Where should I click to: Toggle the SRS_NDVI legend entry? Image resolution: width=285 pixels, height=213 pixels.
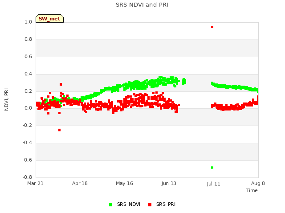125,205
